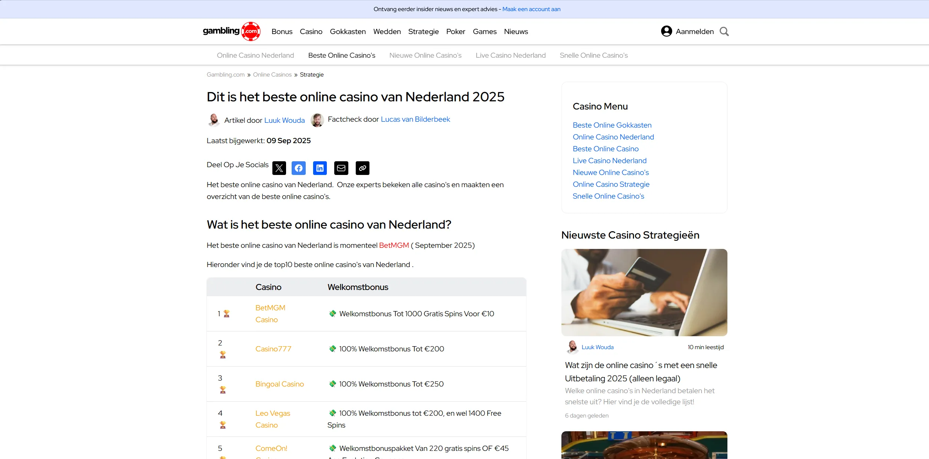Image resolution: width=929 pixels, height=459 pixels.
Task: Click Online Casino Strategie in Casino Menu
Action: [x=611, y=184]
